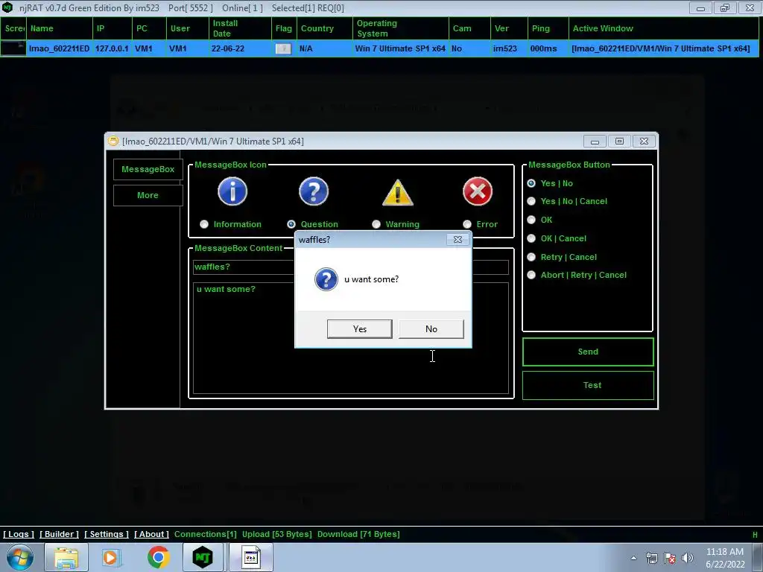Switch to the More tab
This screenshot has height=572, width=763.
[x=148, y=195]
